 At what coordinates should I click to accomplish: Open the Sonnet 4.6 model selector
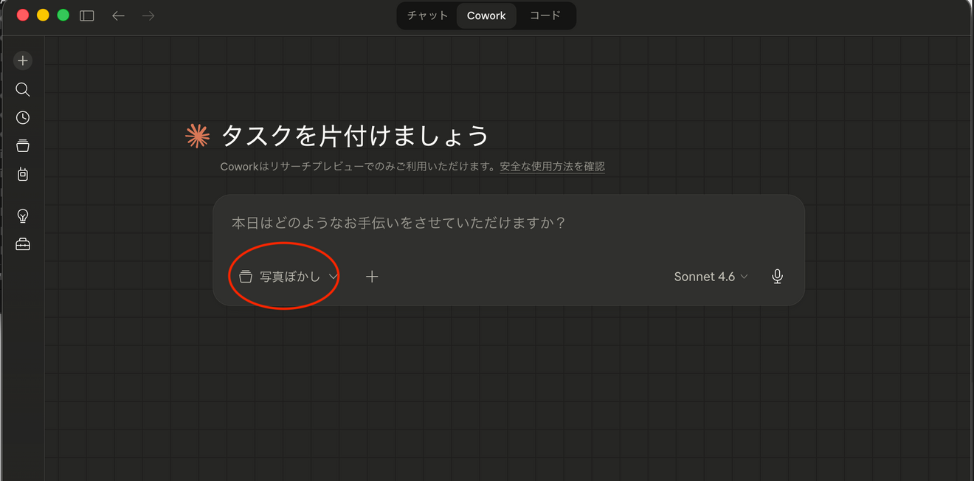[x=710, y=276]
